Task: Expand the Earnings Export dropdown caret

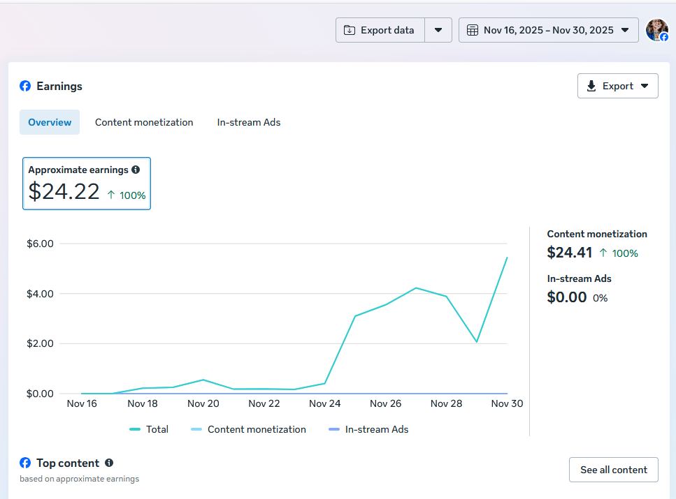Action: tap(644, 86)
